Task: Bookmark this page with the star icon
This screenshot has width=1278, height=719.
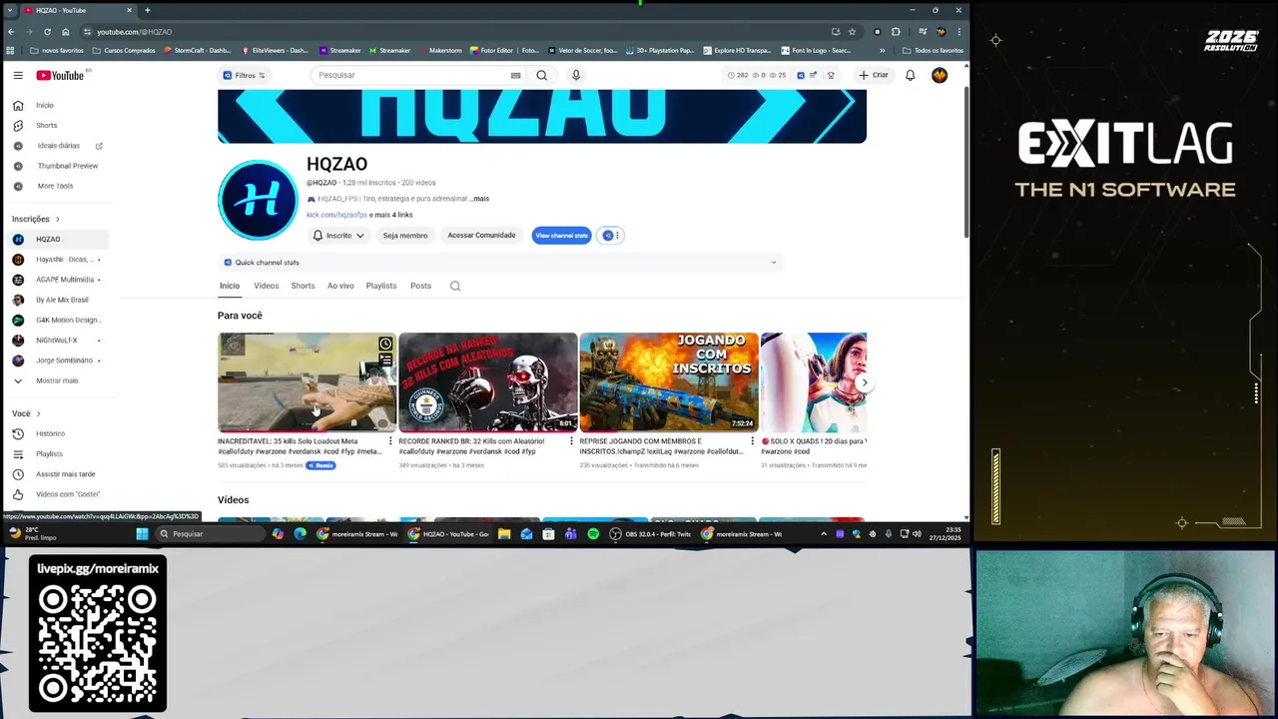Action: tap(852, 31)
